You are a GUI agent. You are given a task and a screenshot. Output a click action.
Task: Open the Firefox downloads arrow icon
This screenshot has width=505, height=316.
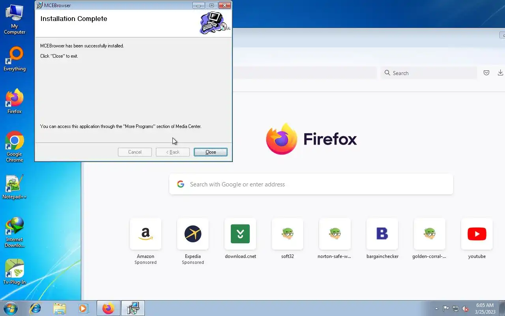tap(500, 73)
